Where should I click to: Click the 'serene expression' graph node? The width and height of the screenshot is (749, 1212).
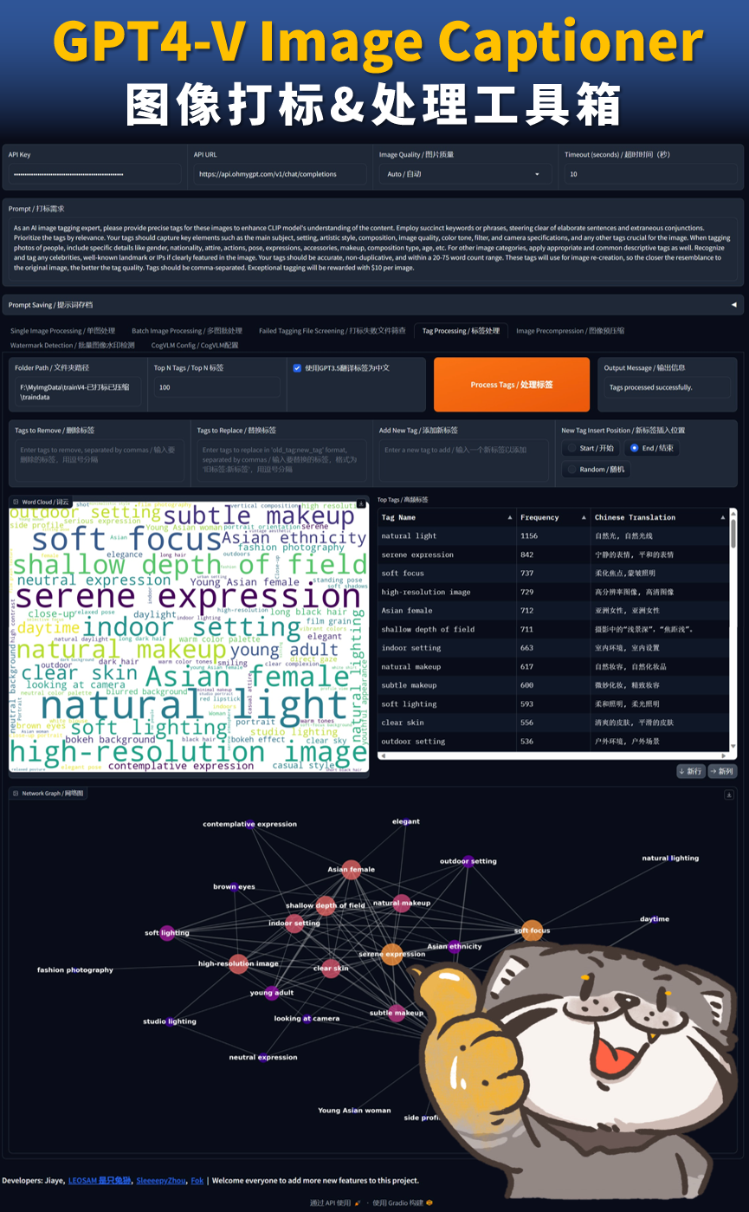392,954
